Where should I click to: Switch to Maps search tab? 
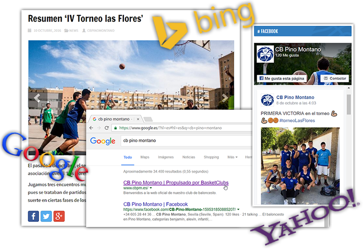(145, 157)
